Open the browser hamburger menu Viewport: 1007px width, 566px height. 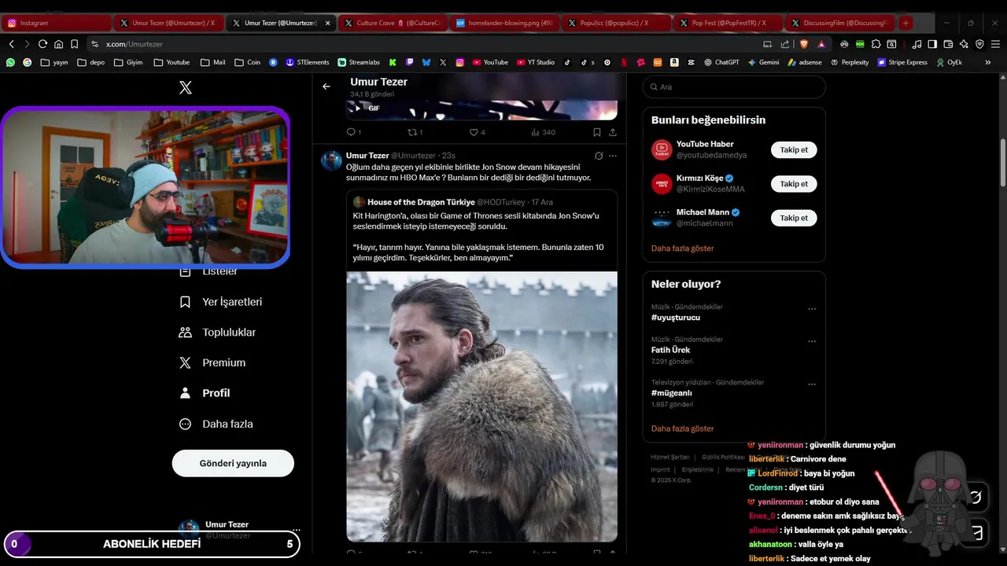coord(996,44)
